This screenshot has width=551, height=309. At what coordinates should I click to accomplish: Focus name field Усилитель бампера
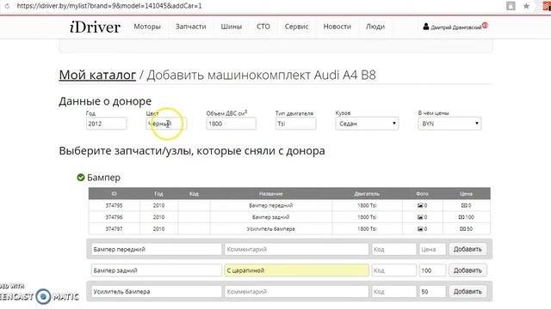pyautogui.click(x=156, y=292)
